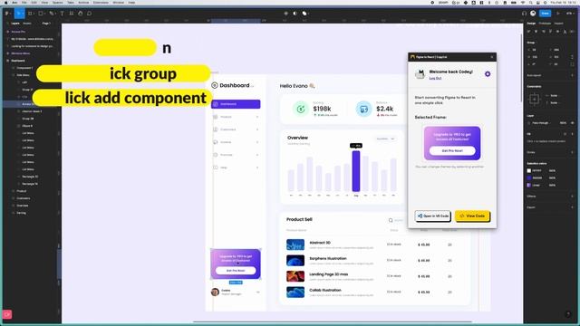The height and width of the screenshot is (326, 580).
Task: Click the Log Out link
Action: pos(435,79)
